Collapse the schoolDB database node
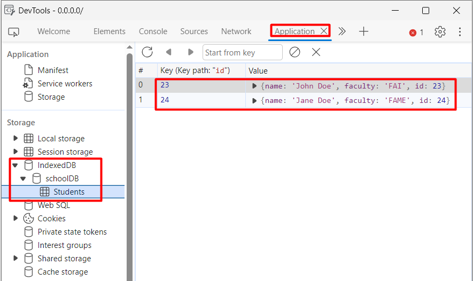Viewport: 473px width, 281px height. (x=23, y=179)
